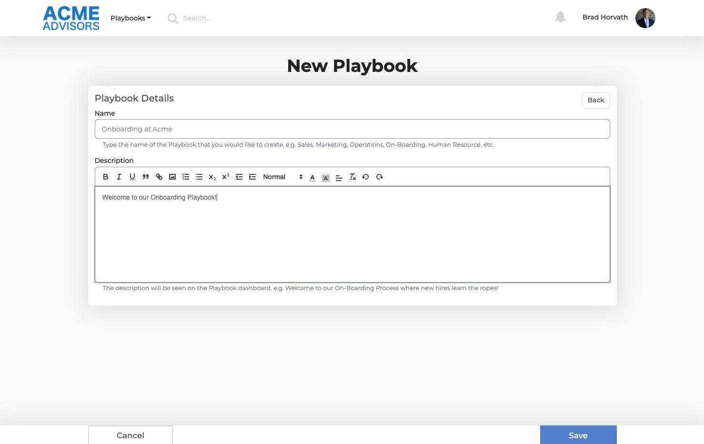Clear text formatting in editor
The image size is (704, 444).
point(352,177)
